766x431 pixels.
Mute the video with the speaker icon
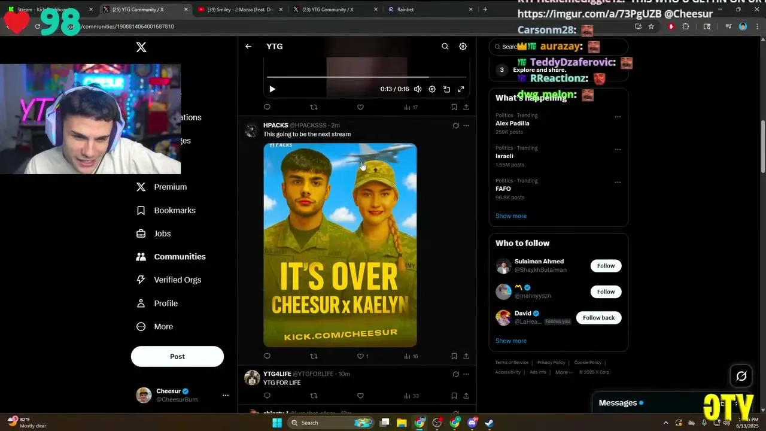[418, 89]
